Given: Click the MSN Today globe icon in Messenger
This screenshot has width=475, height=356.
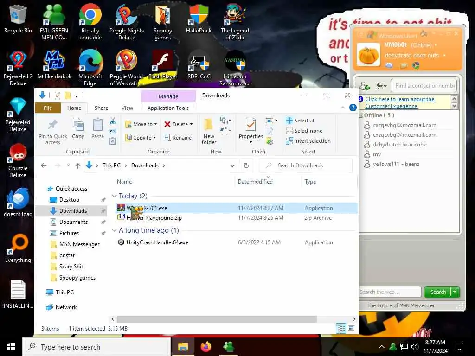Looking at the screenshot, I should click(x=416, y=65).
